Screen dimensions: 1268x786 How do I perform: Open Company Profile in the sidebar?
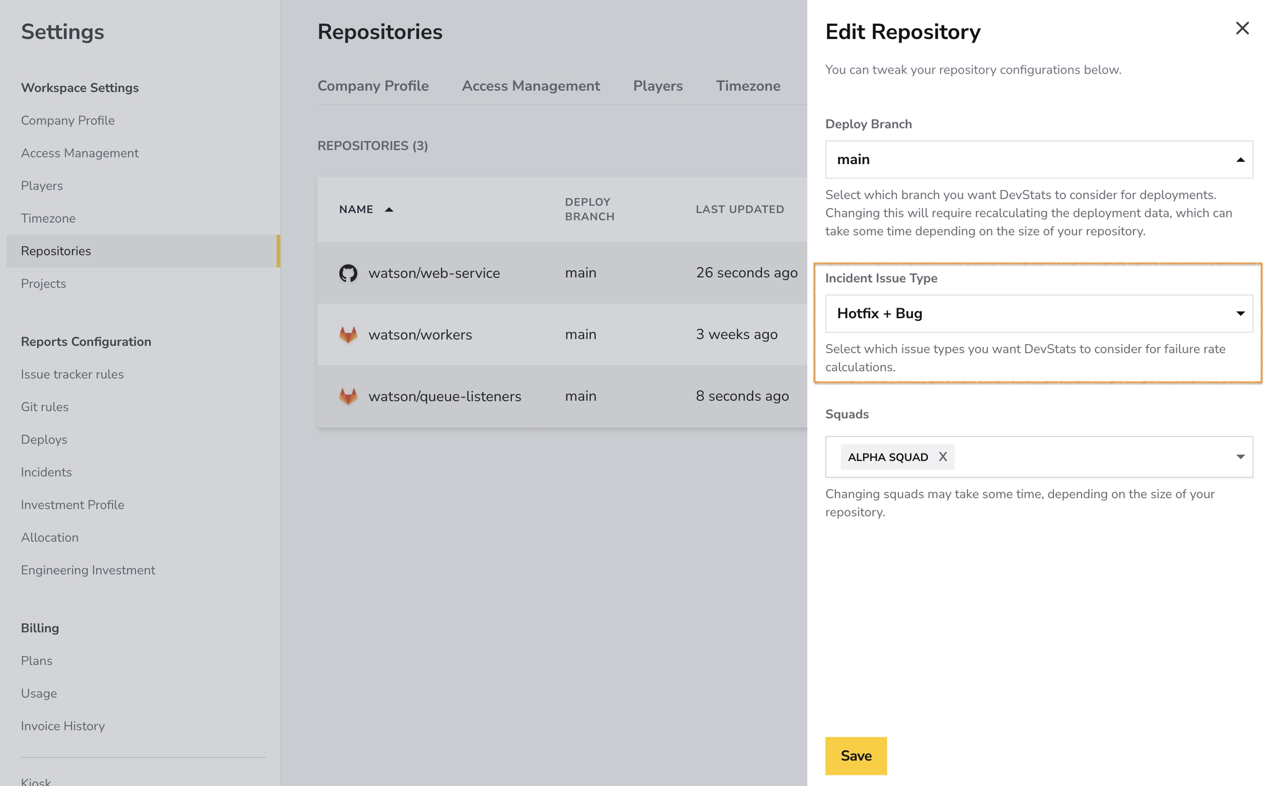[68, 121]
